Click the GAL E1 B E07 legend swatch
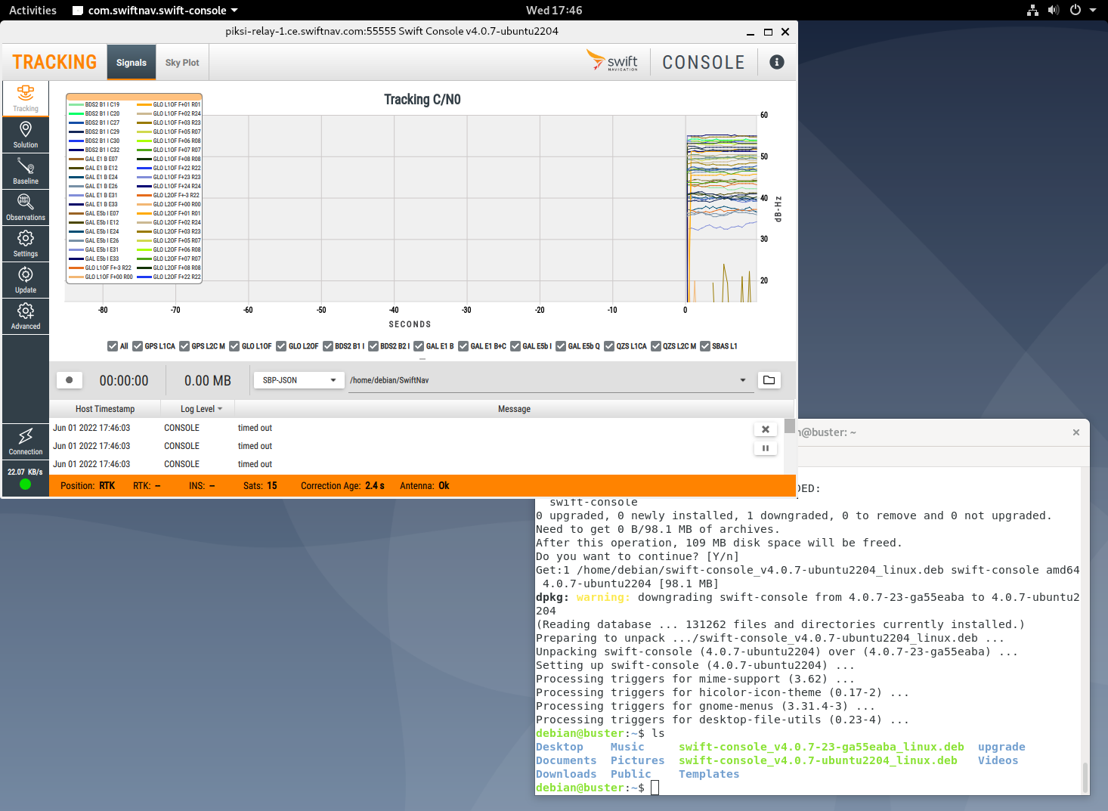Screen dimensions: 1108x811 point(76,159)
